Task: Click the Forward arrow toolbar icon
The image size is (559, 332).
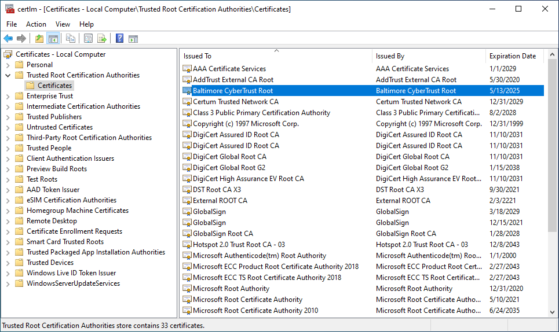Action: click(21, 38)
